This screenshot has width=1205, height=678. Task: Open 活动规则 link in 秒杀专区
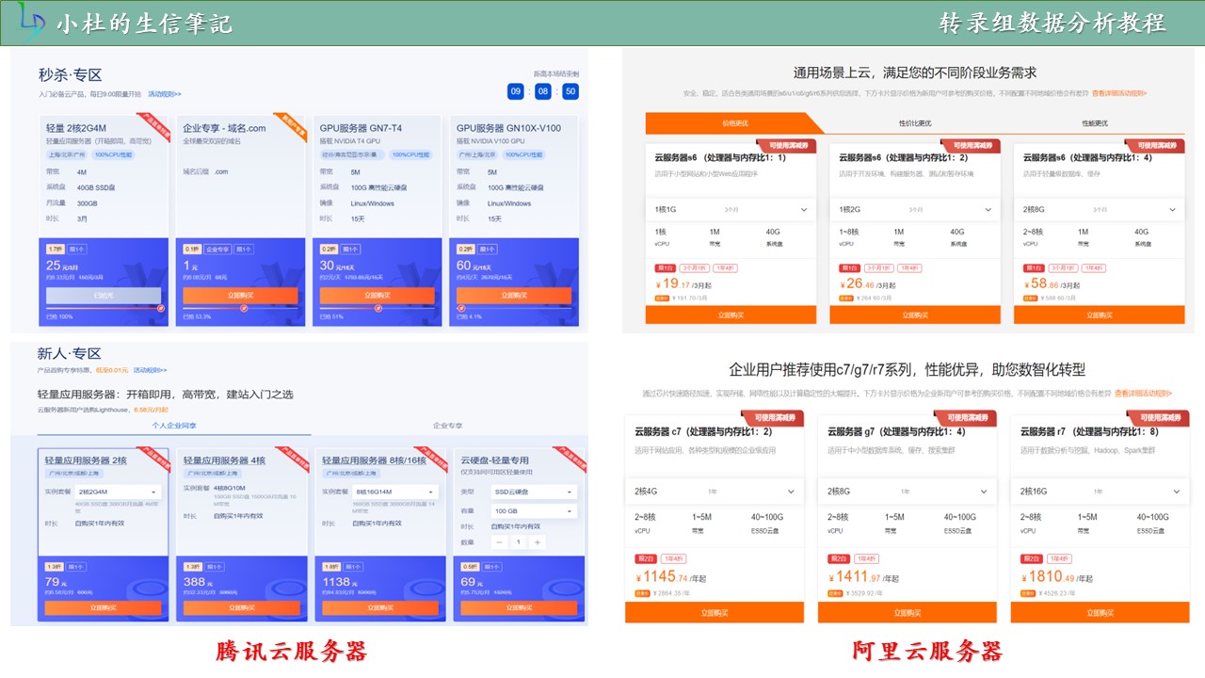pos(165,94)
